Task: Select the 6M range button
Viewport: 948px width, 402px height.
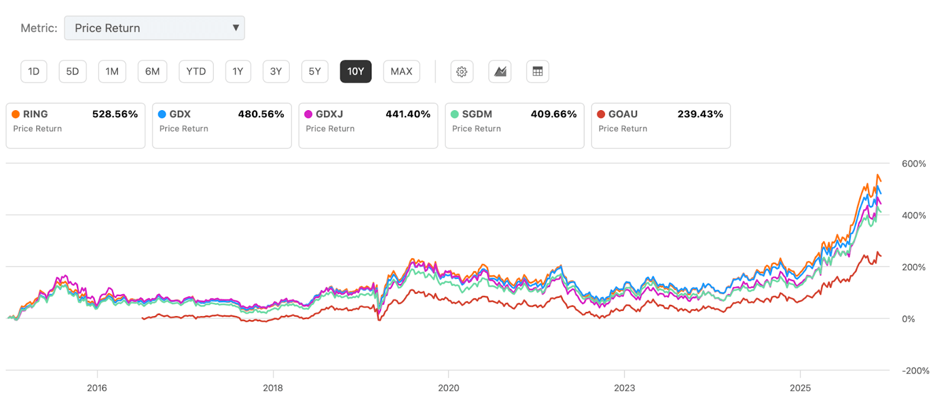Action: (x=152, y=72)
